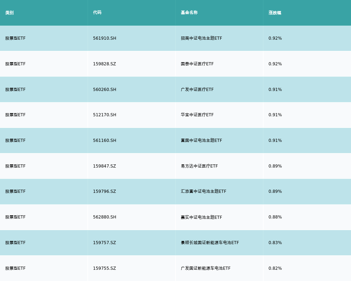
Task: Click 股票型ETF in the 512170.SH row
Action: tap(15, 115)
